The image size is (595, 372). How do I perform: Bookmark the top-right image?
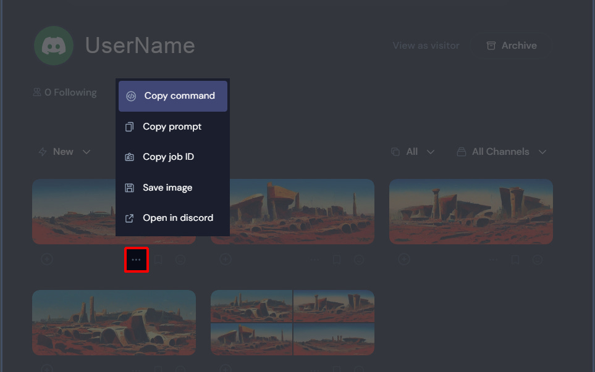point(515,260)
